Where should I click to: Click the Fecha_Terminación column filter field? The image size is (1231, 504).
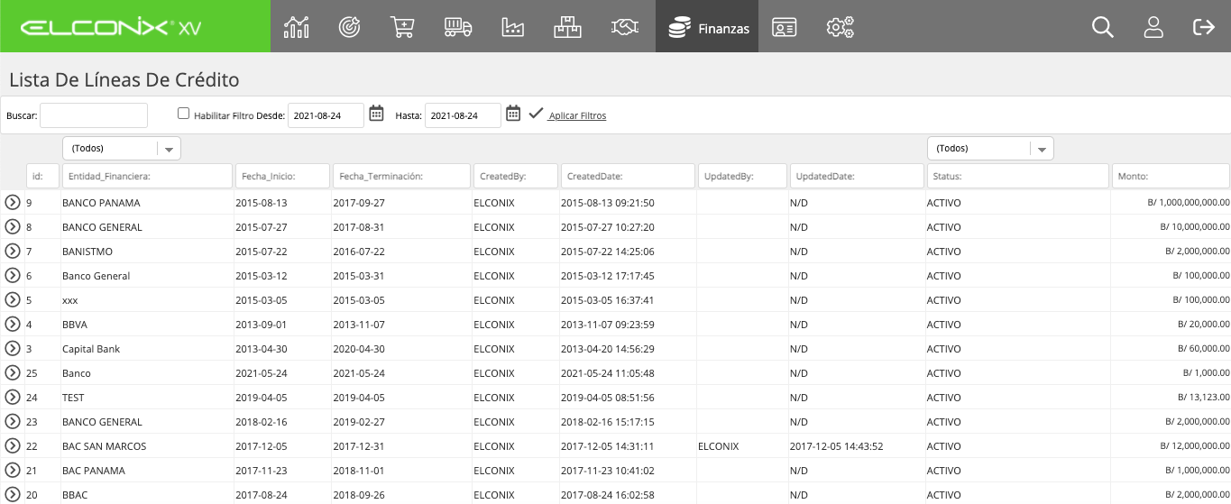click(x=401, y=176)
